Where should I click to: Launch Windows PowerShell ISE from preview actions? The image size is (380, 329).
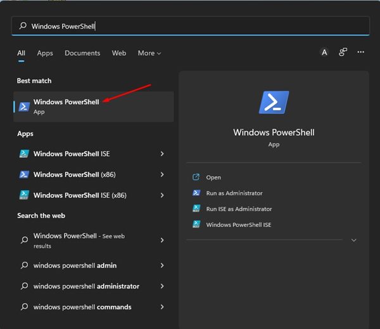pos(239,224)
